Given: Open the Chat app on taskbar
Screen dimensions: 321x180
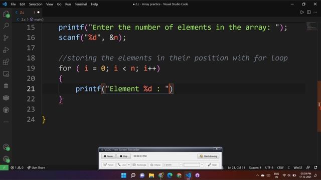Looking at the screenshot, I should (142, 175).
